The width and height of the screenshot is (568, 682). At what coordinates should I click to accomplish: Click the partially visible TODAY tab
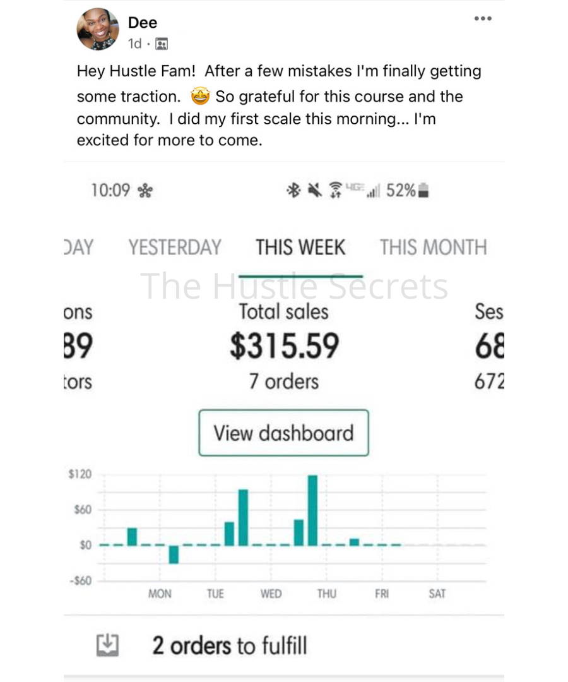pyautogui.click(x=79, y=247)
